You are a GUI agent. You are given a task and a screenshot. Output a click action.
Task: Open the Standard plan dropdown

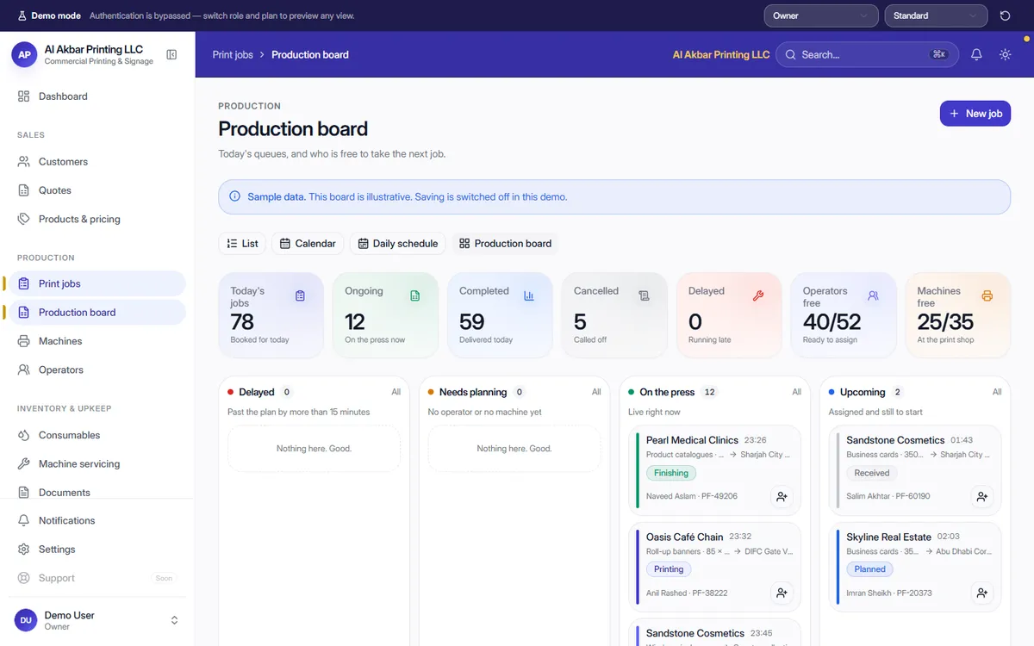pos(936,16)
